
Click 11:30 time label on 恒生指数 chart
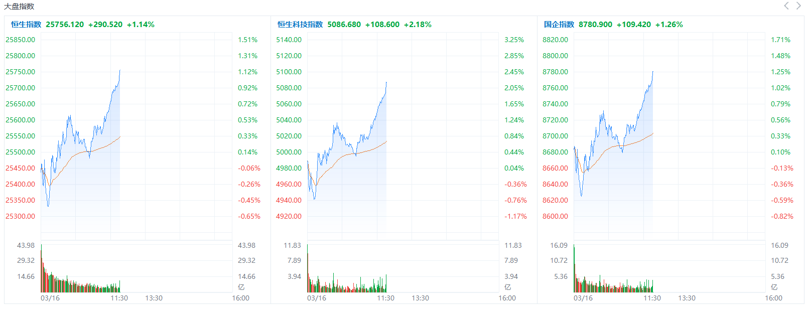tap(119, 298)
